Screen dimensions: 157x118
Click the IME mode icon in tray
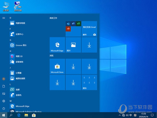[x=135, y=115]
